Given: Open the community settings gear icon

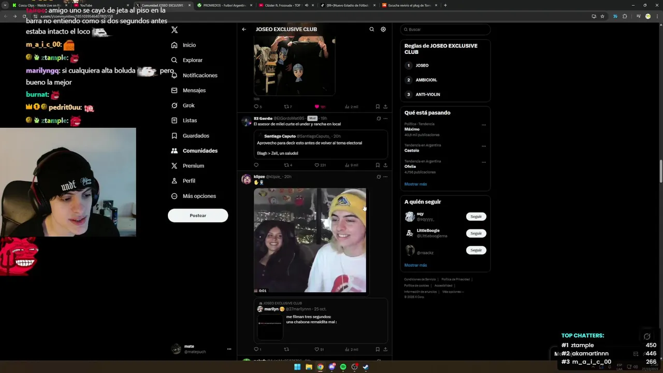Looking at the screenshot, I should point(383,30).
